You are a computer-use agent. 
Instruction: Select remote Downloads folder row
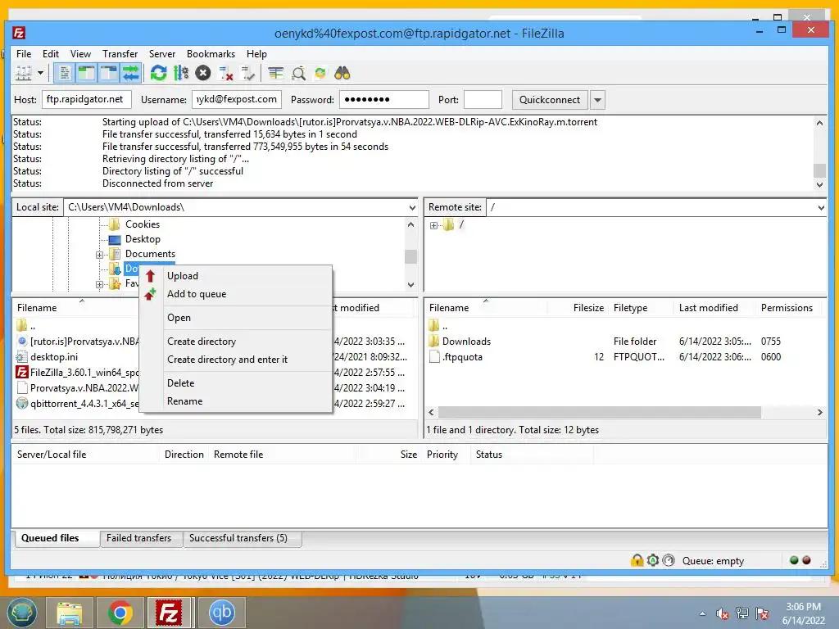click(625, 342)
